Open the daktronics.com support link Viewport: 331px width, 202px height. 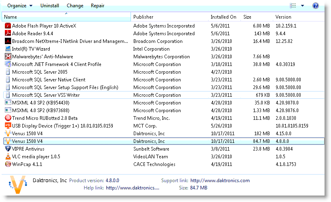click(x=220, y=181)
